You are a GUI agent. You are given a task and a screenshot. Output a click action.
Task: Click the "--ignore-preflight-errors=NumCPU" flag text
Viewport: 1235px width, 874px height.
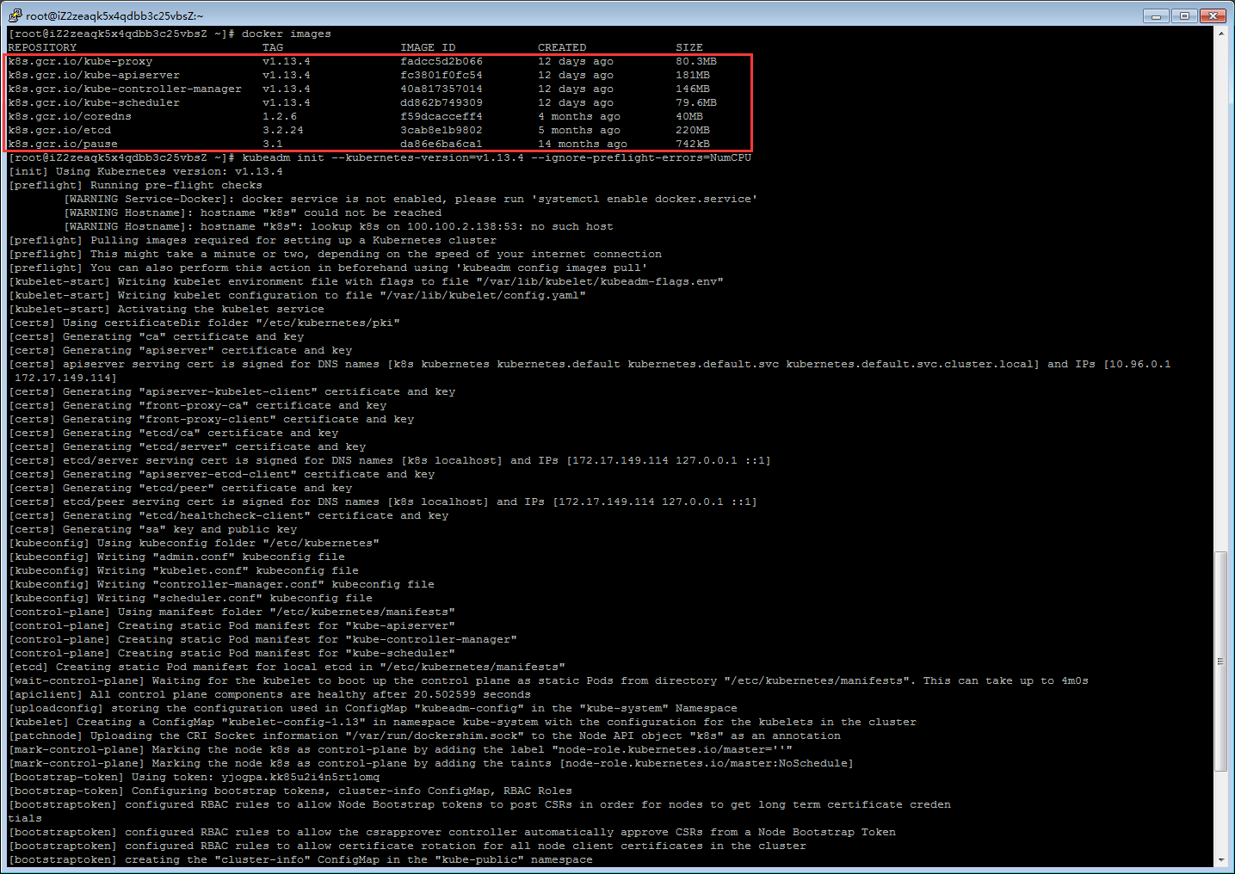point(641,157)
